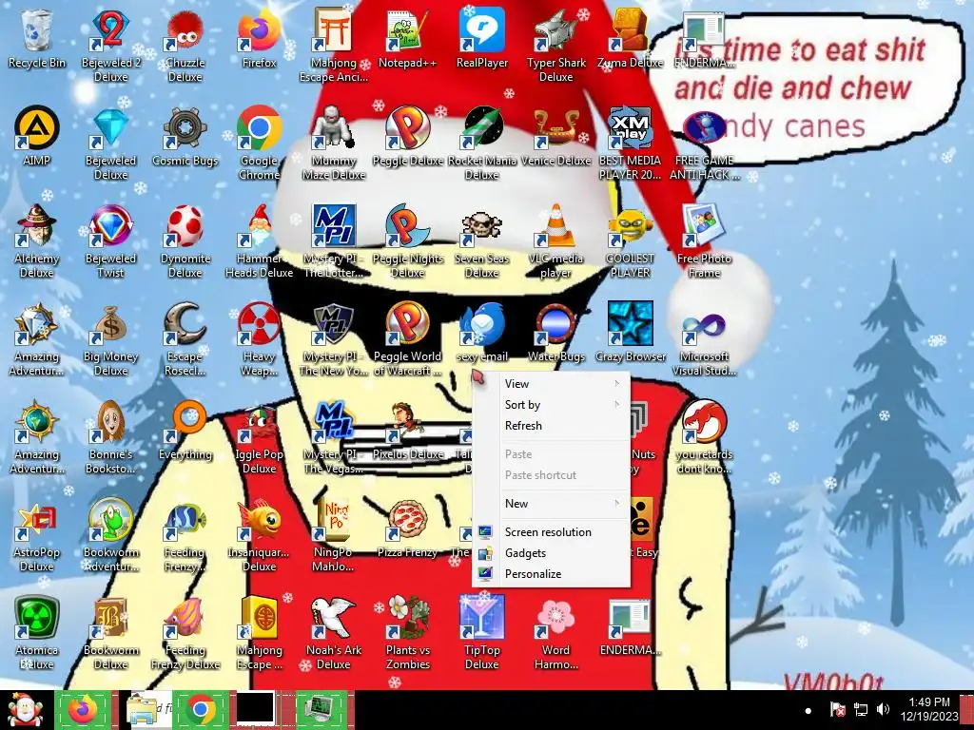Expand the New submenu
Image resolution: width=974 pixels, height=730 pixels.
click(x=551, y=504)
